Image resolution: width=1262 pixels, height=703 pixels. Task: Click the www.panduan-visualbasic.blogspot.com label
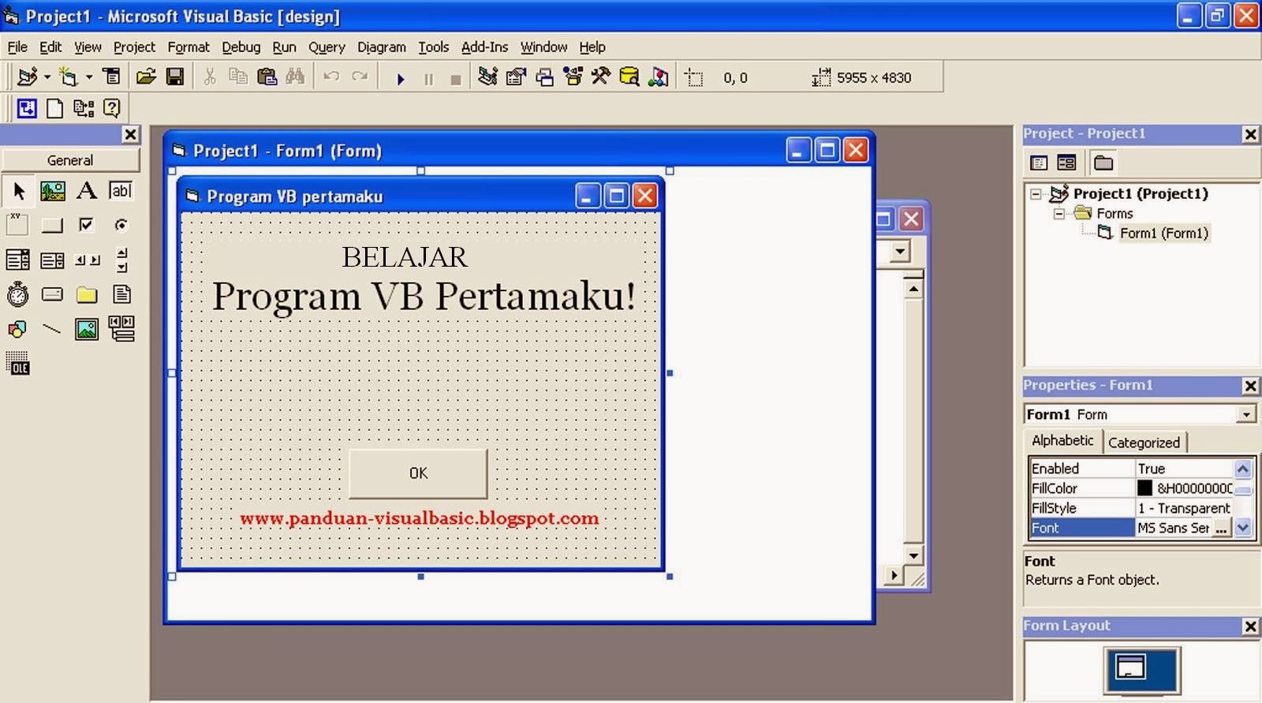[x=419, y=518]
